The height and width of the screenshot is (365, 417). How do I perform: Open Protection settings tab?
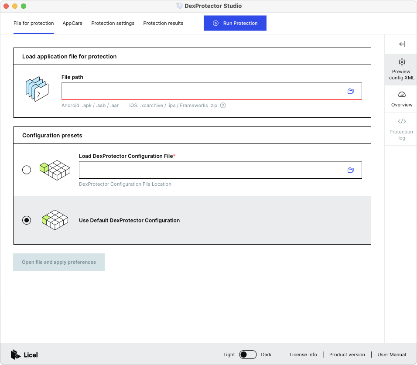click(x=113, y=23)
